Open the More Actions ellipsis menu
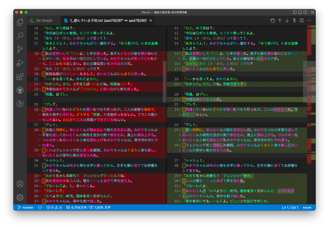Screen dimensions: 329x228 [309, 21]
